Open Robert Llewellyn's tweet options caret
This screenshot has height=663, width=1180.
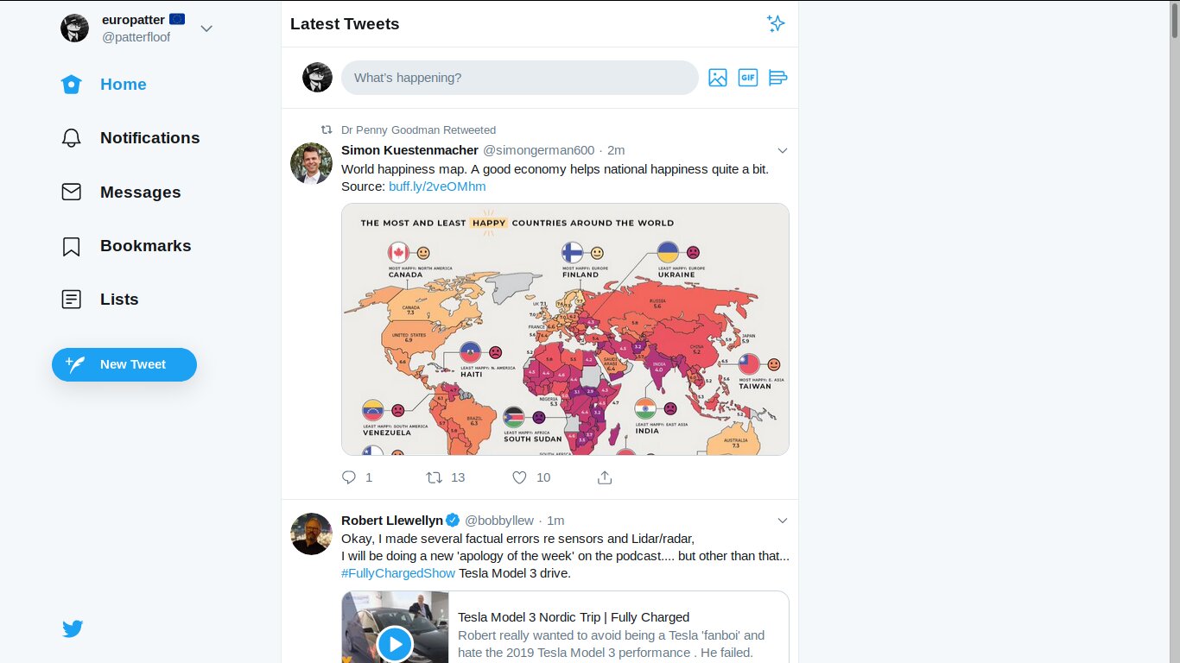click(783, 521)
